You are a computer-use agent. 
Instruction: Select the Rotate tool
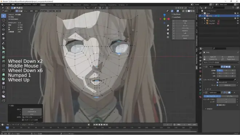pyautogui.click(x=4, y=29)
